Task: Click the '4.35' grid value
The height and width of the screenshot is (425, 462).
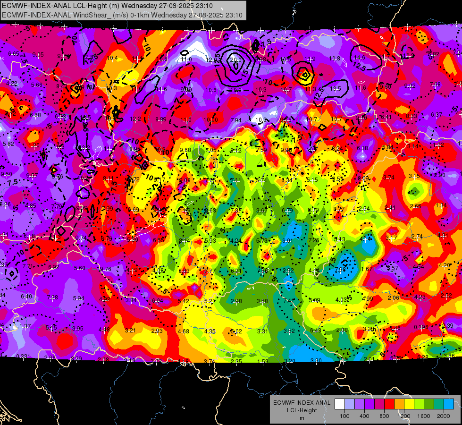Action: click(x=210, y=331)
